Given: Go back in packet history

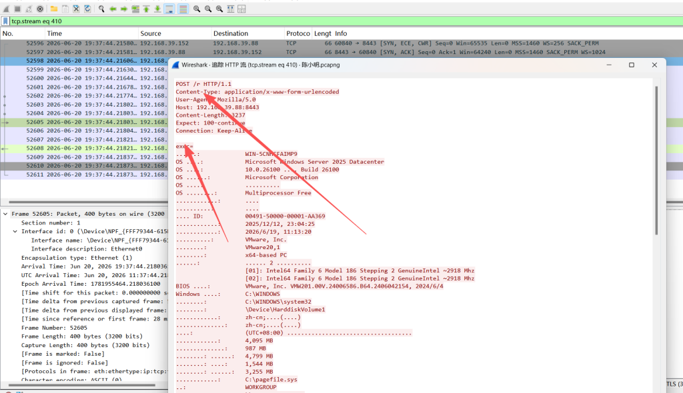Looking at the screenshot, I should (x=113, y=9).
